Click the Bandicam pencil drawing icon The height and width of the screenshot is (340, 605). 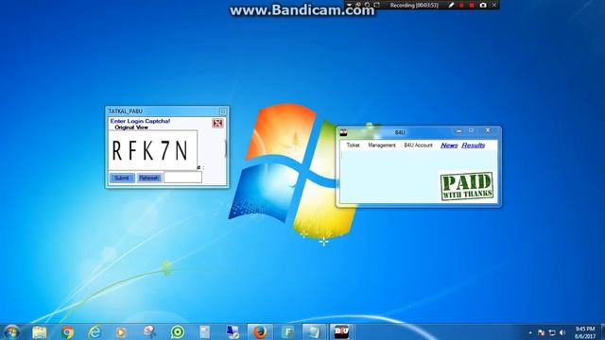click(451, 5)
